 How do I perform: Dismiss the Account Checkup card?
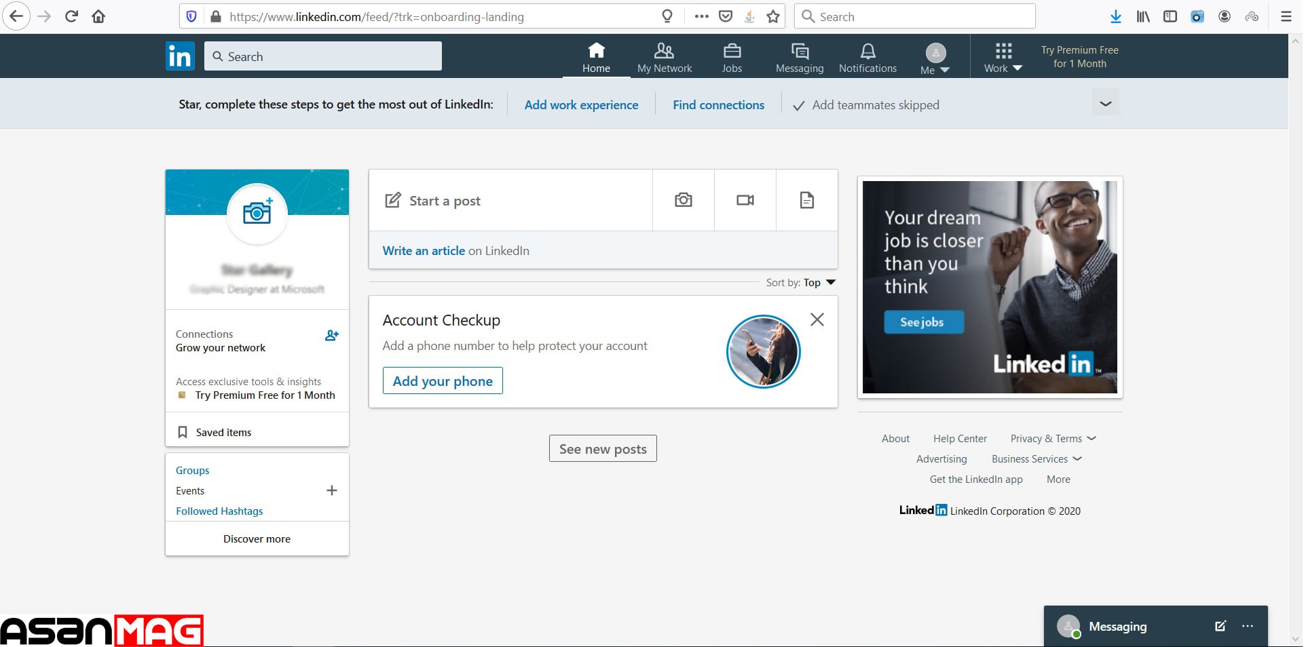pyautogui.click(x=817, y=319)
